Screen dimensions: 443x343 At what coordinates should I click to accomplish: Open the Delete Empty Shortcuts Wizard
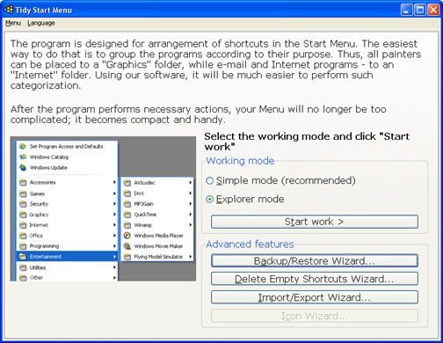coord(315,279)
